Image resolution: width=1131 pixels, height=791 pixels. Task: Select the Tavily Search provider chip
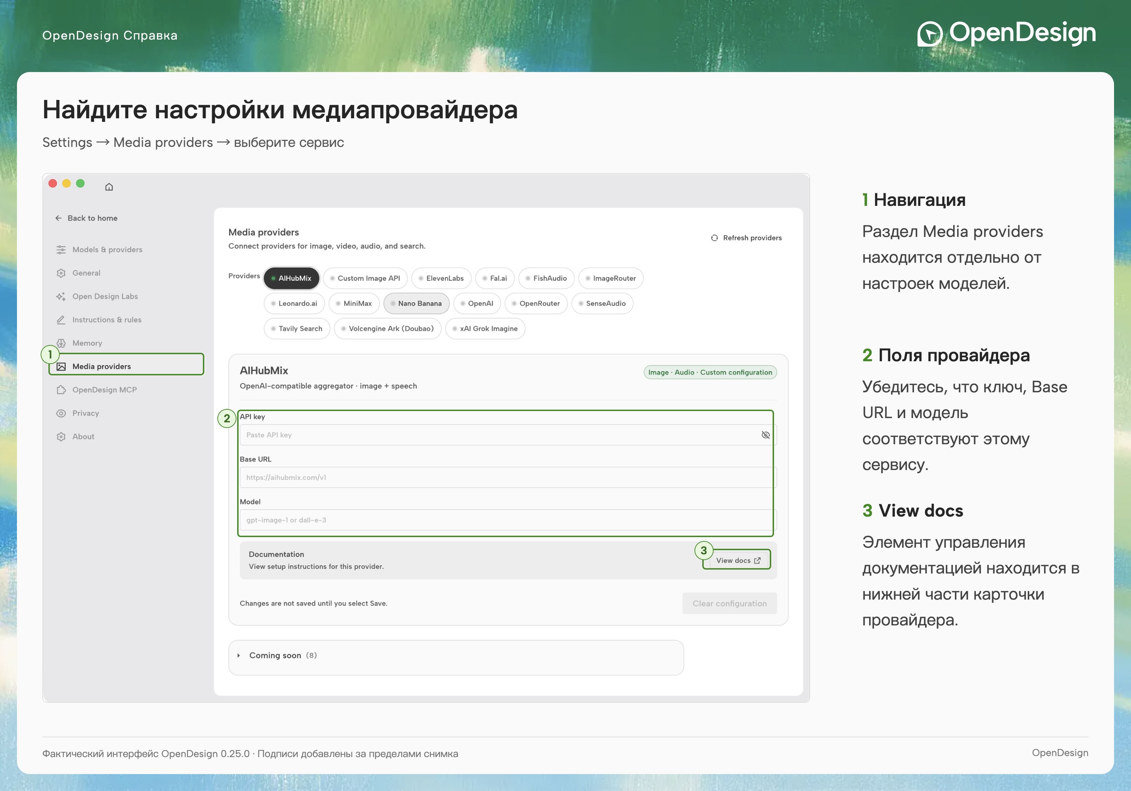pyautogui.click(x=297, y=328)
